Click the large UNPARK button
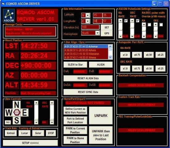The width and height of the screenshot is (170, 148). [101, 116]
